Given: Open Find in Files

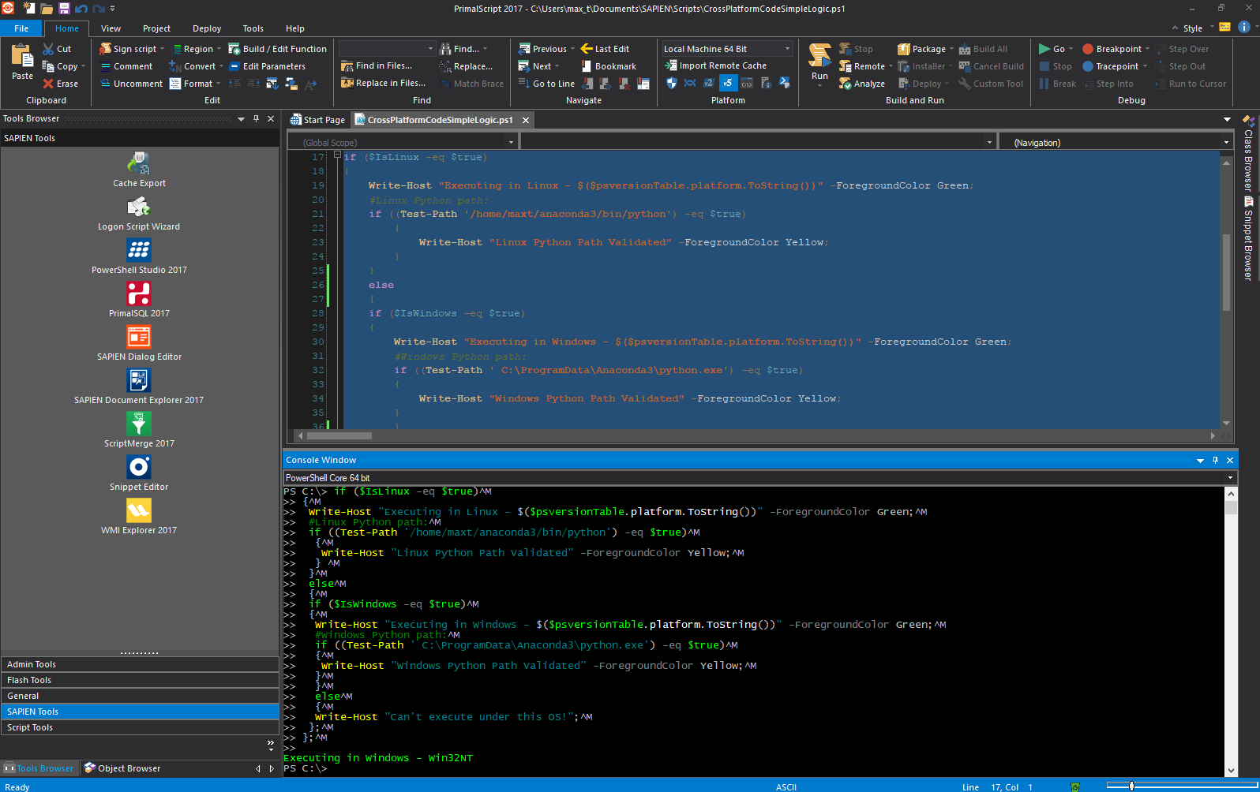Looking at the screenshot, I should point(377,65).
